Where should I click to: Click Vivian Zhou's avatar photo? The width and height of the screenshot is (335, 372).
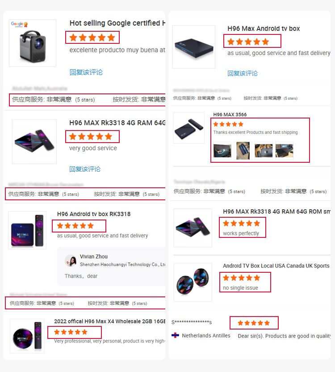(x=71, y=261)
